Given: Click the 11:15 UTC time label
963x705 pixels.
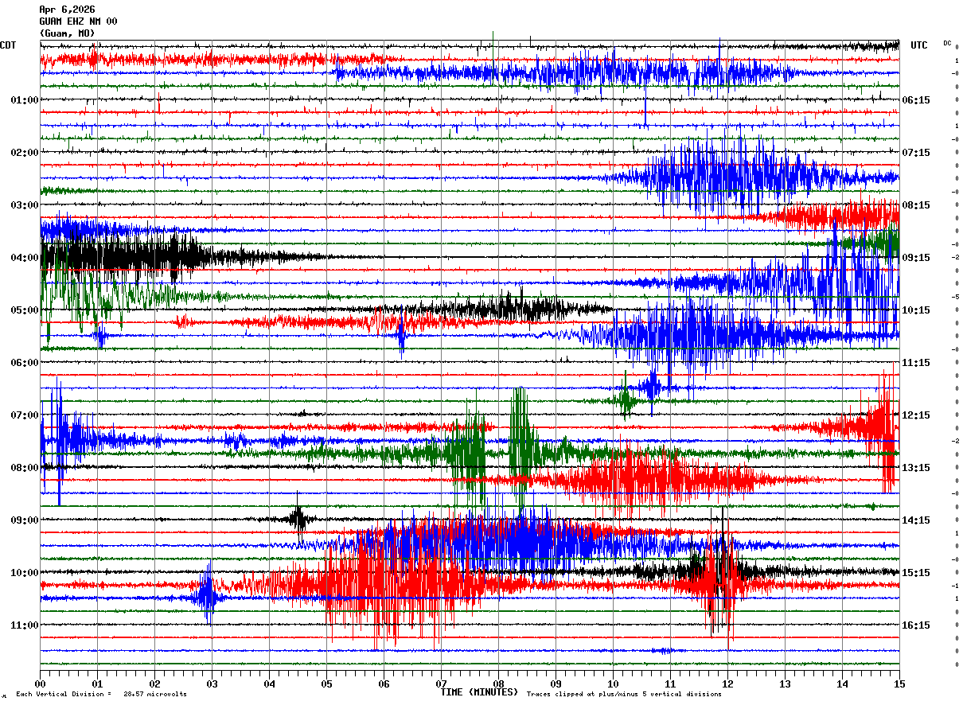Looking at the screenshot, I should [917, 363].
